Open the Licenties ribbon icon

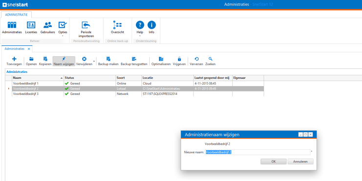coord(31,27)
